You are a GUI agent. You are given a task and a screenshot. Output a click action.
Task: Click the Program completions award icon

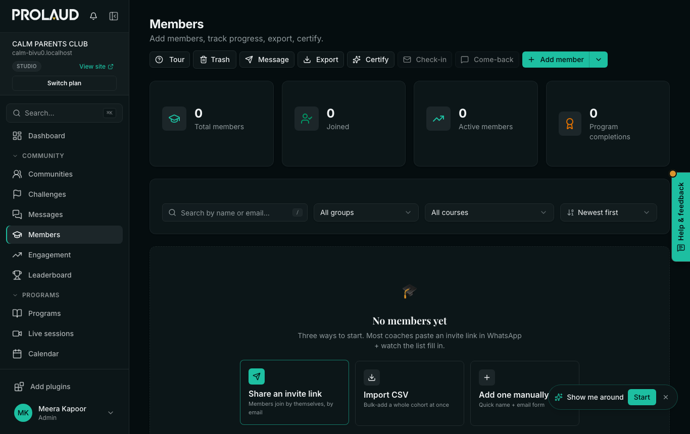[x=570, y=124]
